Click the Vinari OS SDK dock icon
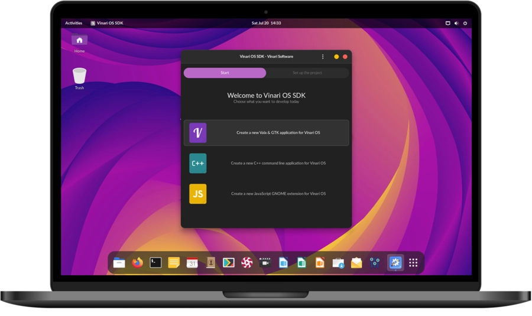This screenshot has width=532, height=316. (x=395, y=262)
